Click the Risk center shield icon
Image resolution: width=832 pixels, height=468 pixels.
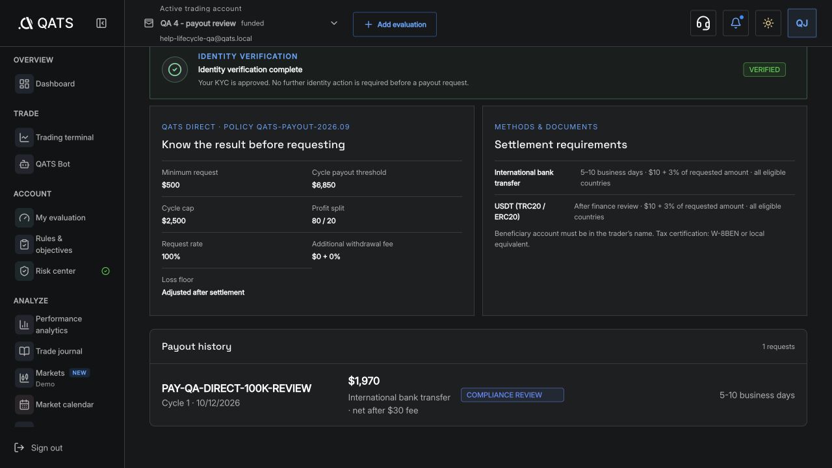click(24, 271)
